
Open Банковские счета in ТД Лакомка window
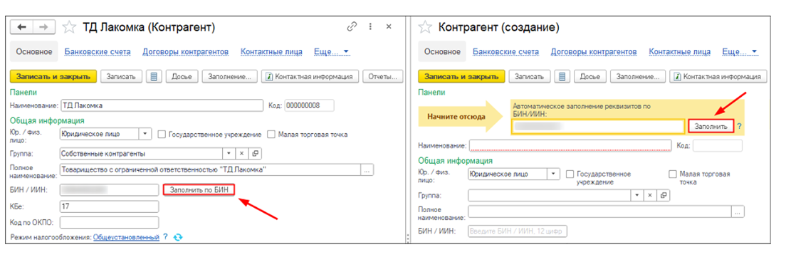(x=98, y=51)
